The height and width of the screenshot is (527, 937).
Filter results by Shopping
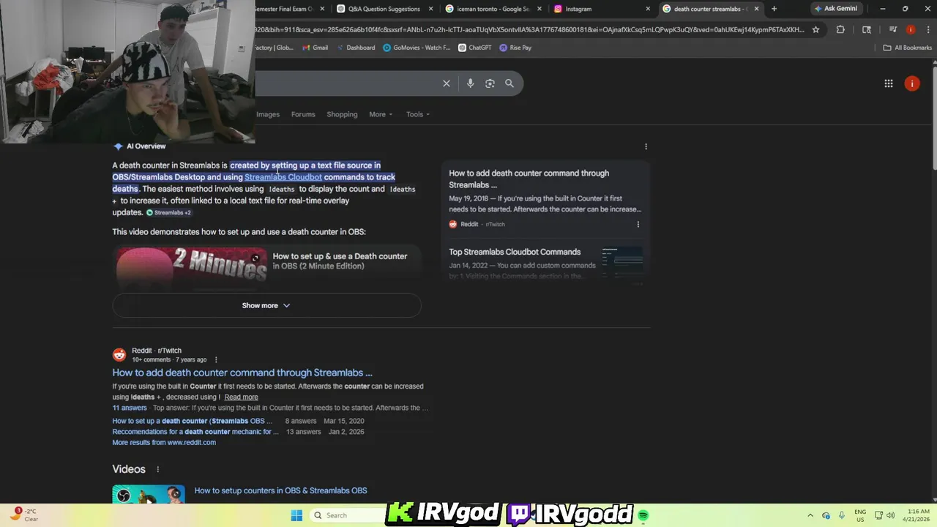point(342,114)
